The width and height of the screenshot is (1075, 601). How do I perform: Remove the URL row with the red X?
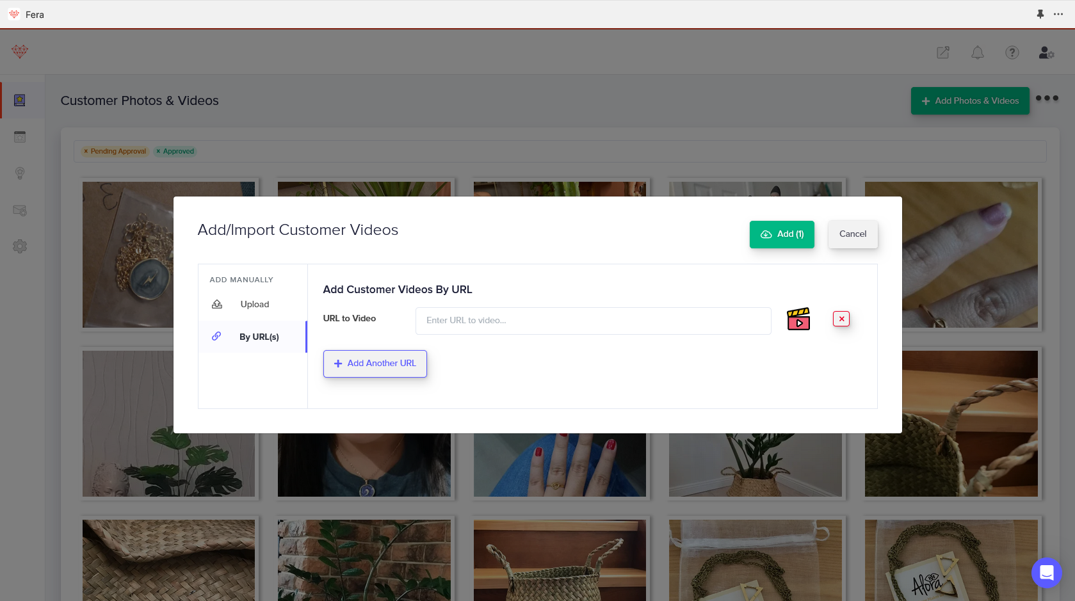841,318
